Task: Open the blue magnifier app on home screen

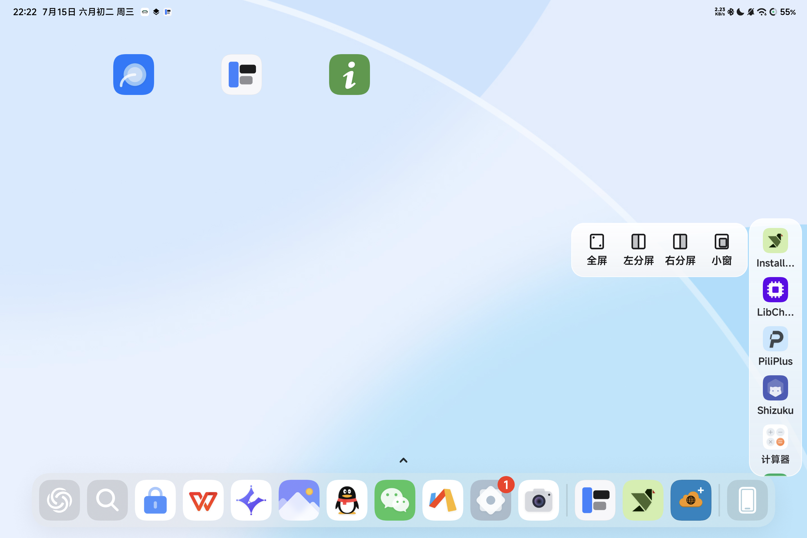Action: [x=134, y=75]
